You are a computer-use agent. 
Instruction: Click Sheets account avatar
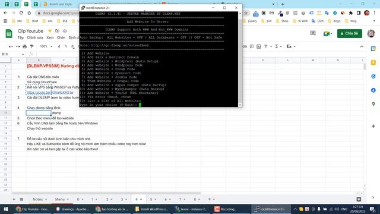tap(370, 33)
